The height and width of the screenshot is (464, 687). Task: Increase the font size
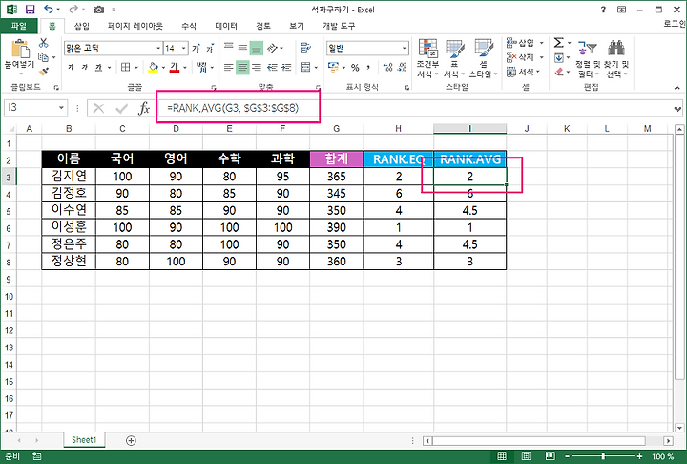tap(196, 48)
